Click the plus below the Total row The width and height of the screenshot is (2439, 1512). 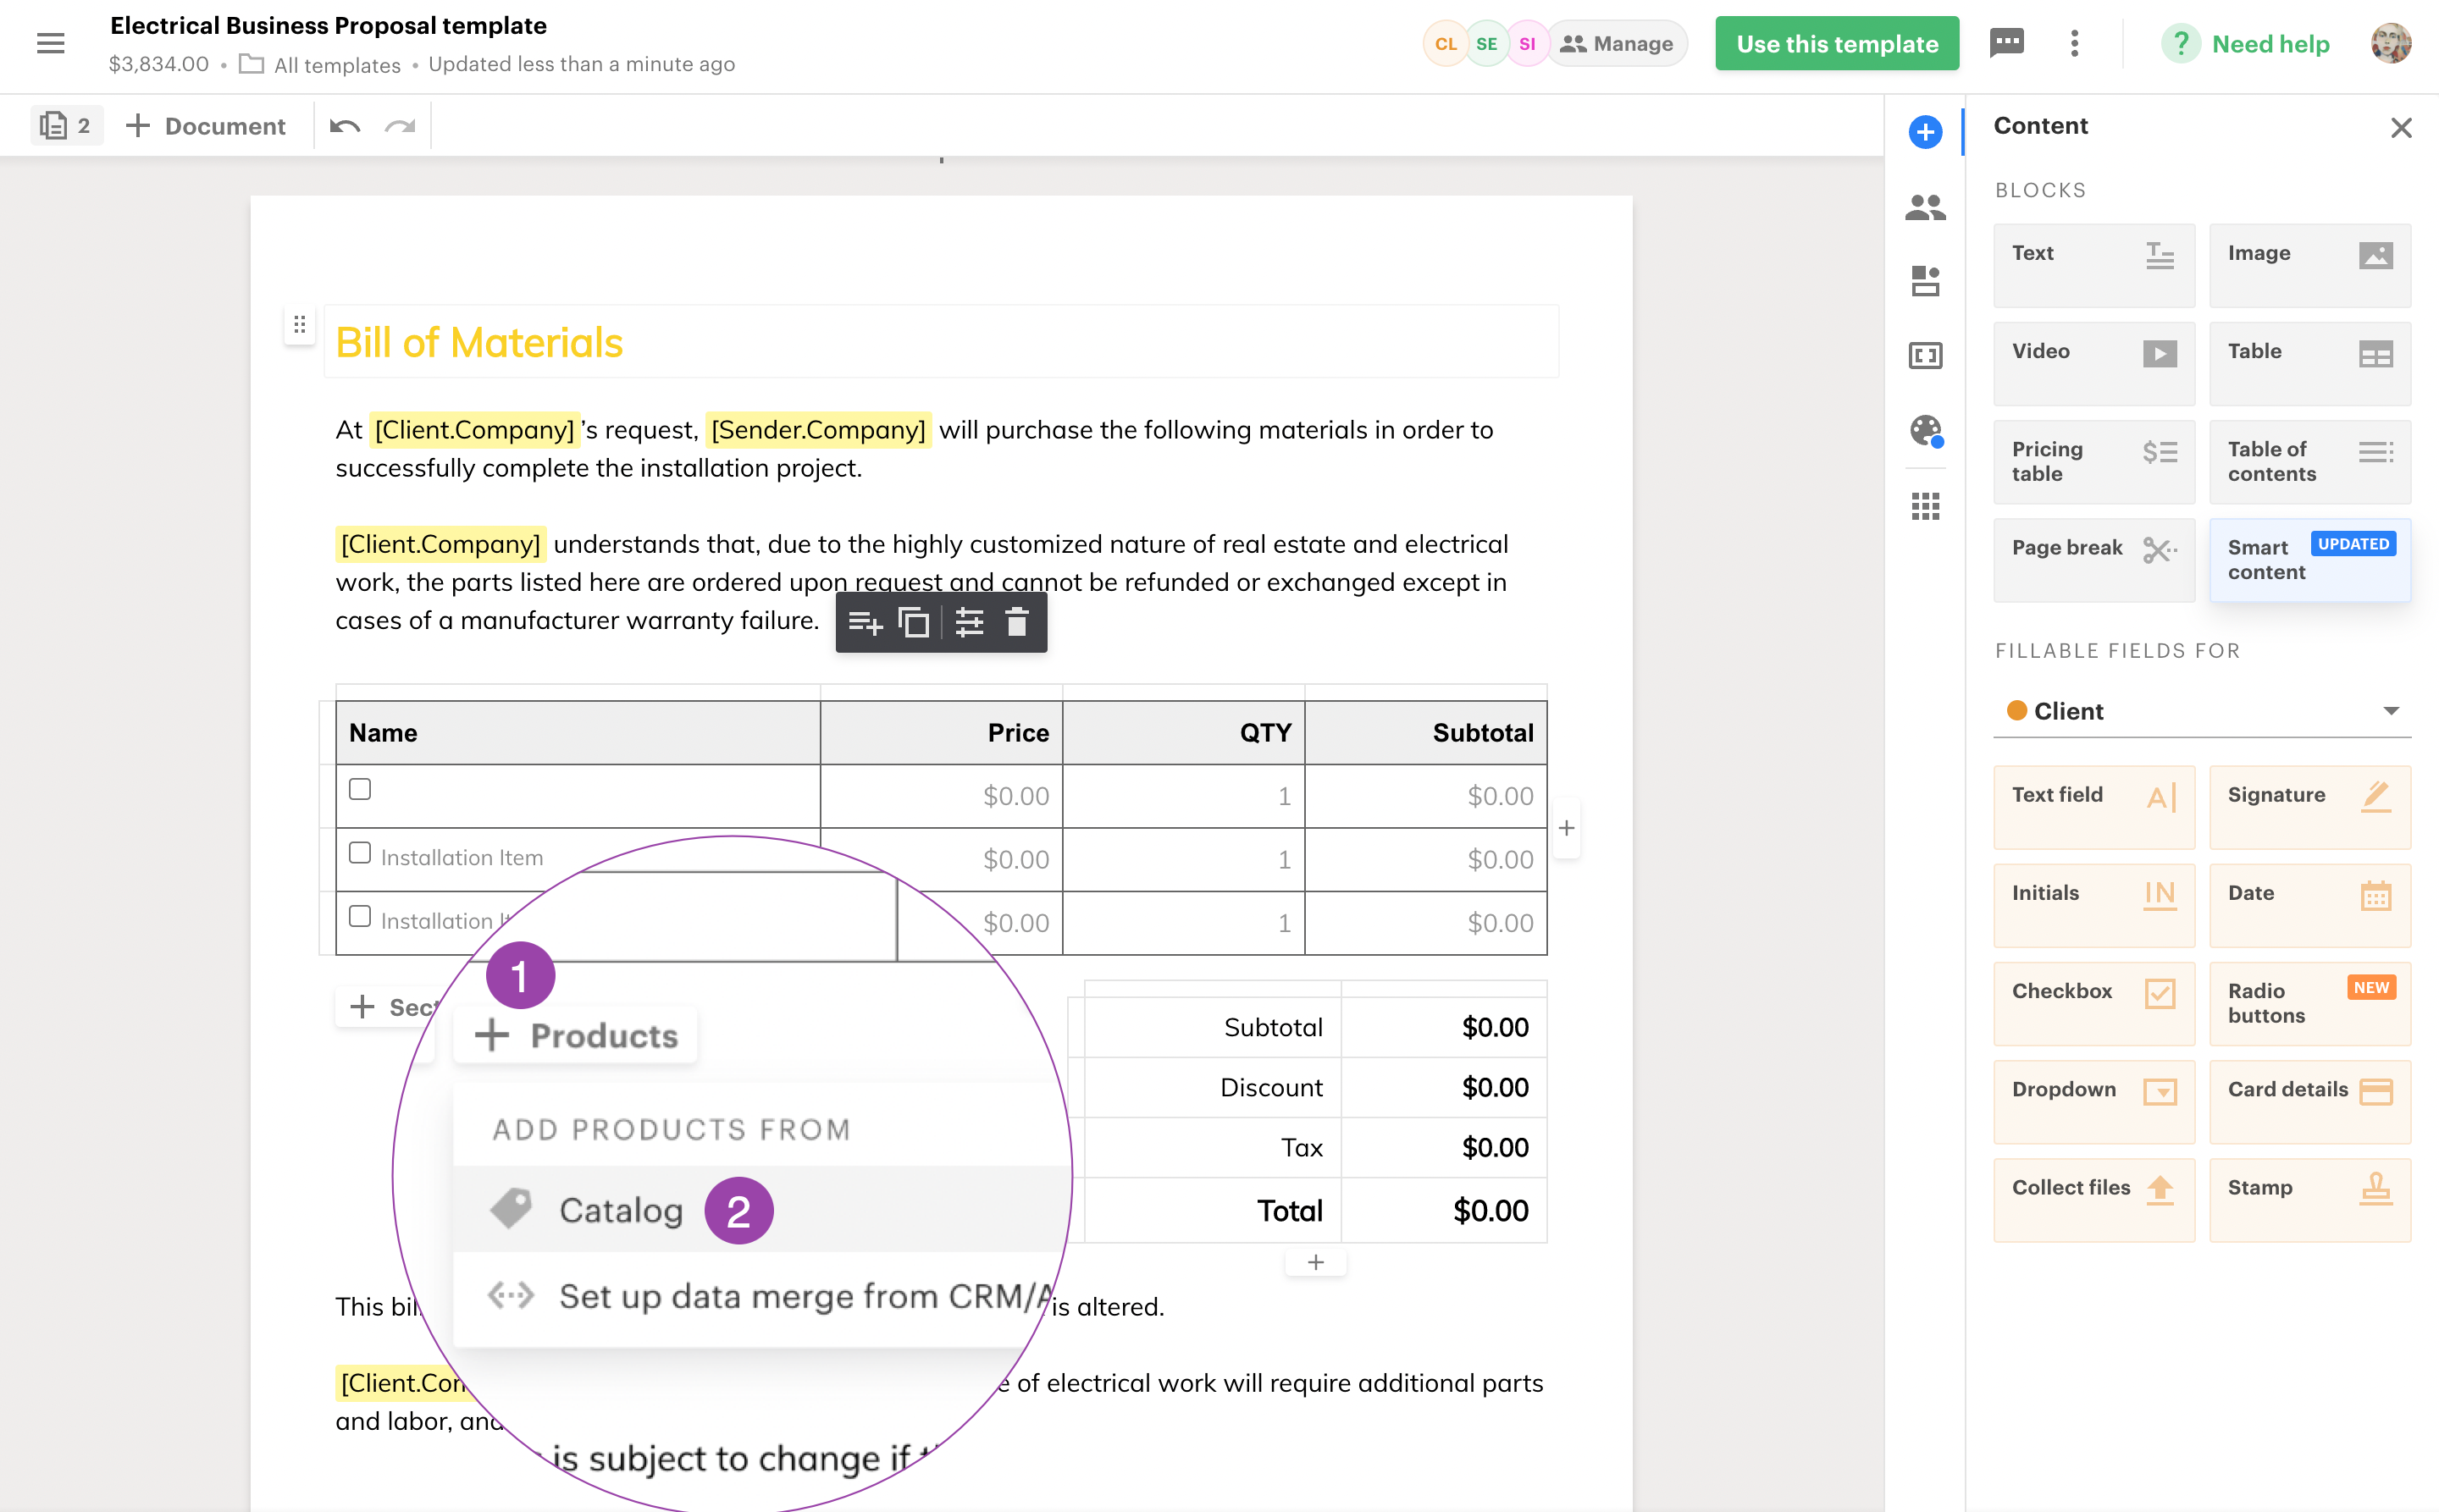click(x=1315, y=1262)
